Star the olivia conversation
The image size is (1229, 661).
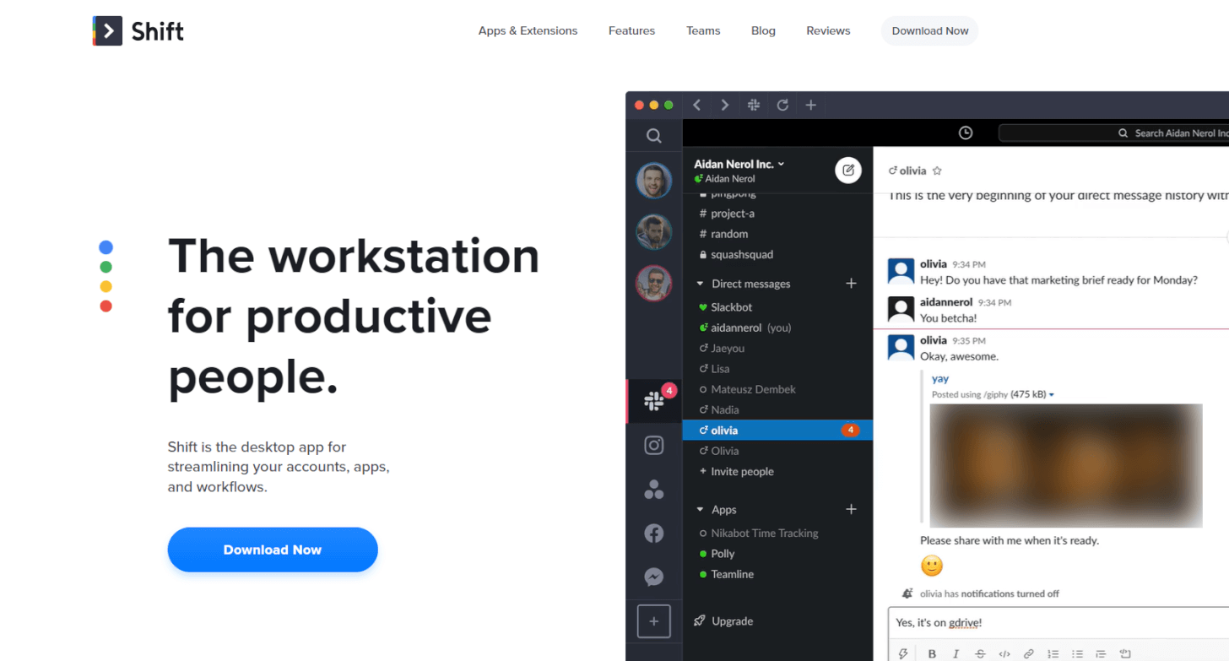tap(937, 171)
